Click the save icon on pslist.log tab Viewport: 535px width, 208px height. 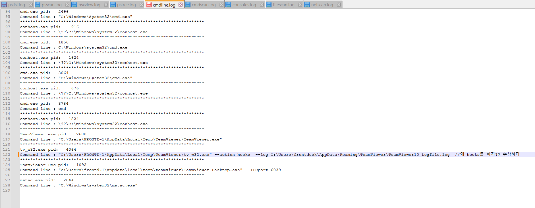4,5
